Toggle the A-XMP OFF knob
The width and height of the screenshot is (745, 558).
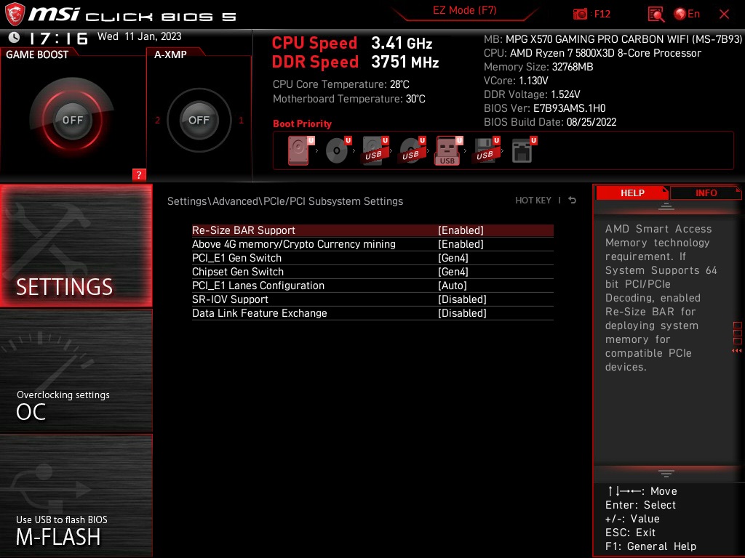point(199,120)
